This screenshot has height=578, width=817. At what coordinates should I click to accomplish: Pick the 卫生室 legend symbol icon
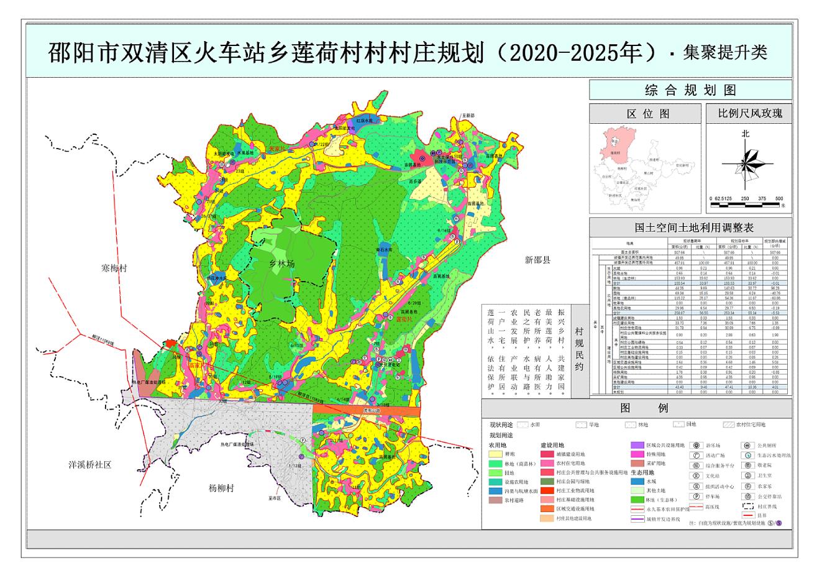[748, 475]
